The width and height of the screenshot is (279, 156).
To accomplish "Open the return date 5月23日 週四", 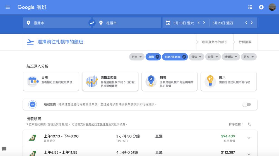I will click(x=223, y=23).
